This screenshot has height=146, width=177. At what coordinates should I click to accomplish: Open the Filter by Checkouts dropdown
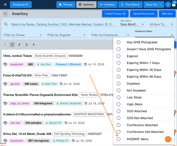[x=111, y=35]
